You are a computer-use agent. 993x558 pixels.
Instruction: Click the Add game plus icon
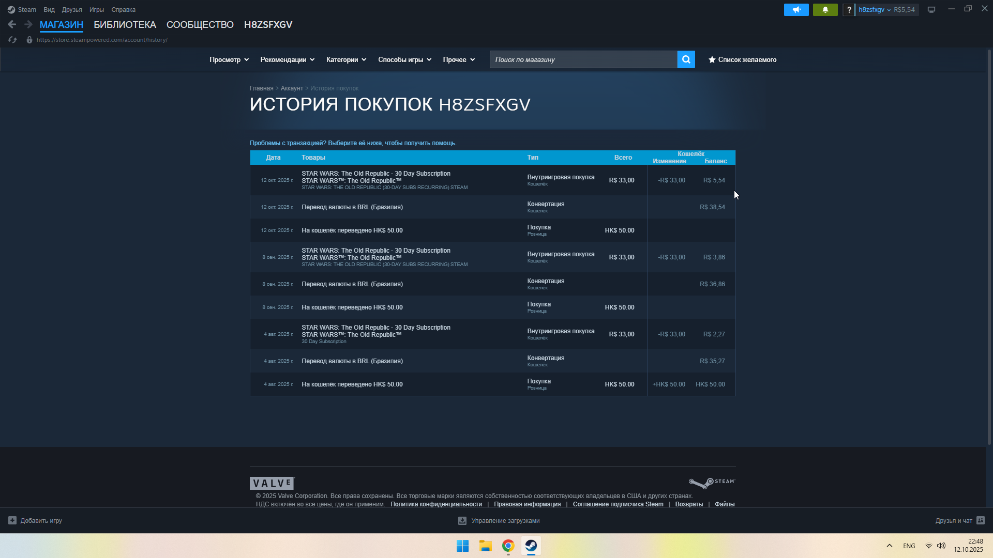(12, 520)
